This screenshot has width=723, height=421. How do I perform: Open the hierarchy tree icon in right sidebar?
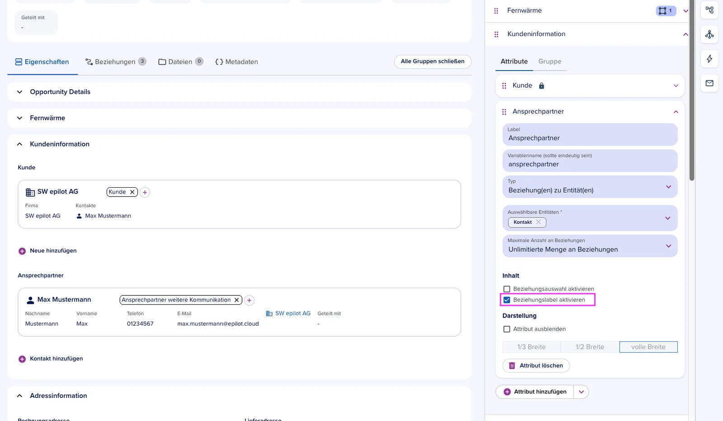[709, 34]
